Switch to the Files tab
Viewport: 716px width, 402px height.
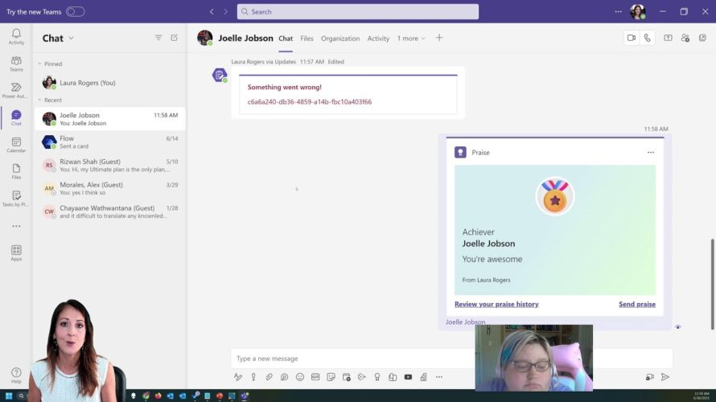(307, 39)
